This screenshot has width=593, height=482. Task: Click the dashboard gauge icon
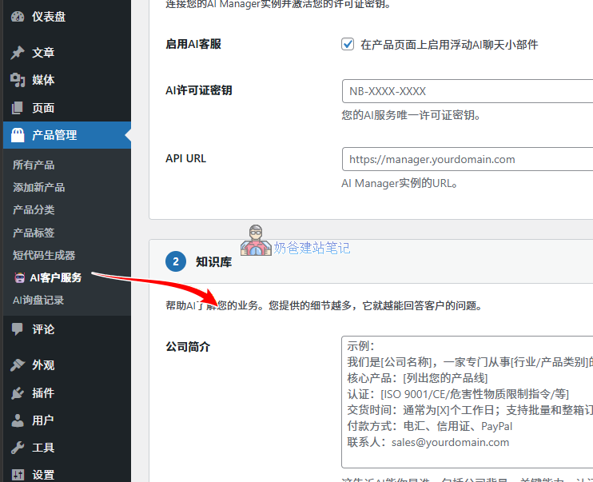[x=18, y=17]
